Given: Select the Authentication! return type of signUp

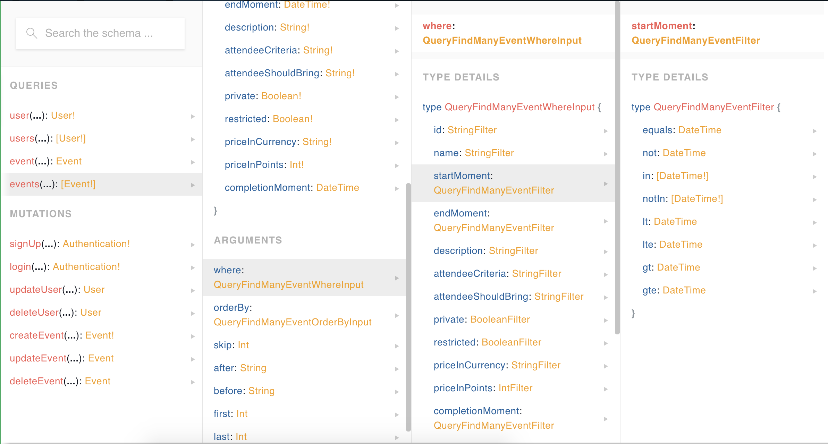Looking at the screenshot, I should pyautogui.click(x=96, y=244).
